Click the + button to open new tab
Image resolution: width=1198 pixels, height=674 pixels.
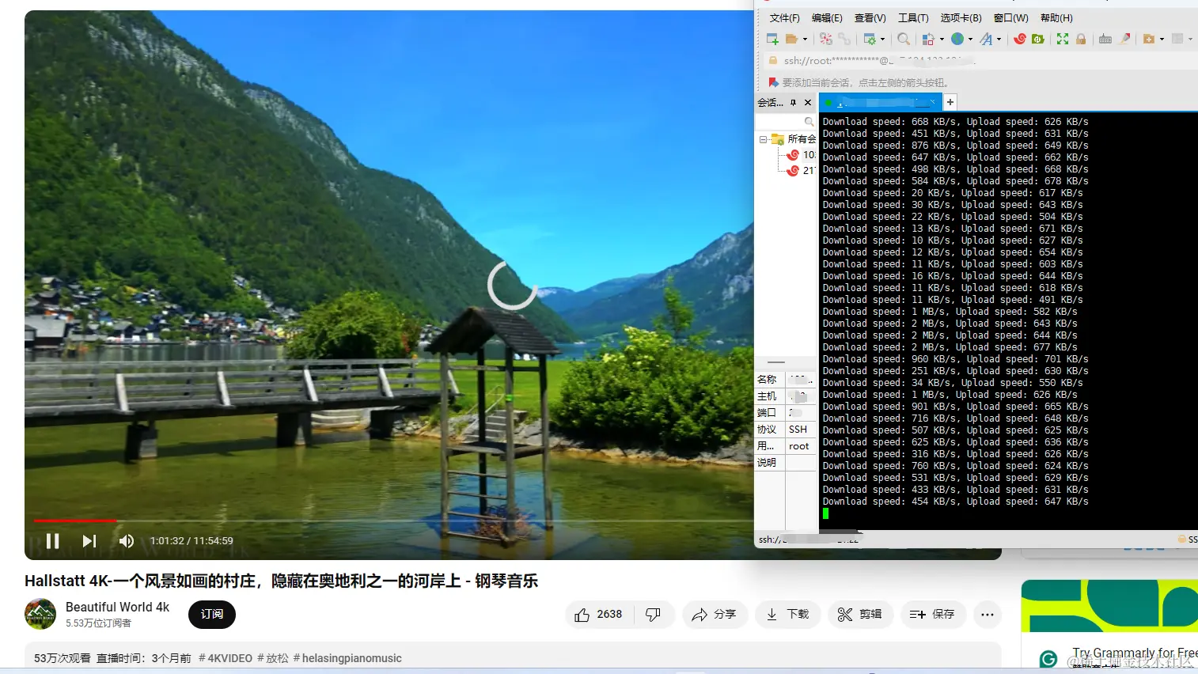(950, 101)
